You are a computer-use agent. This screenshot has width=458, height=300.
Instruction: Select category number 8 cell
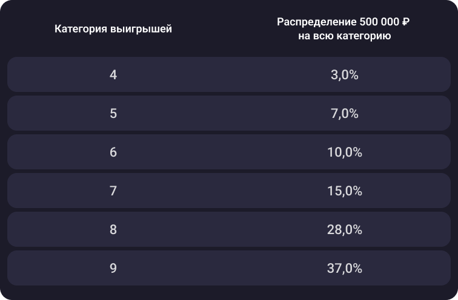[113, 230]
